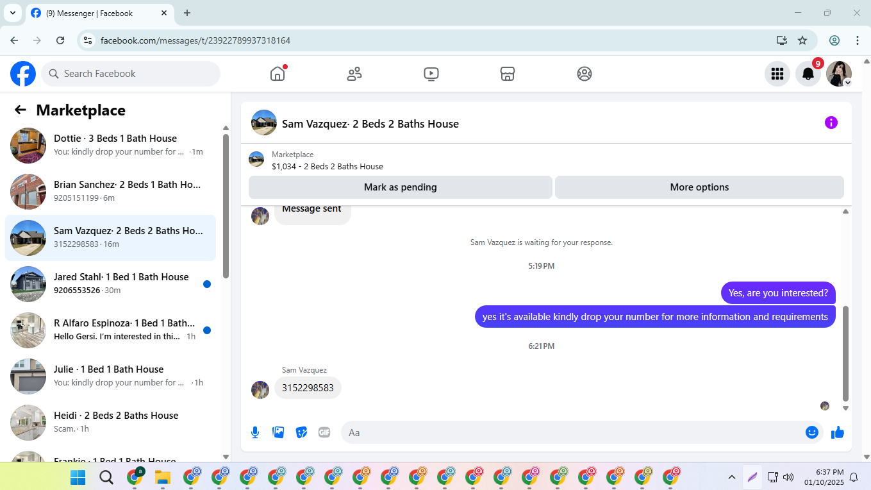Click the conversation list scrollbar
871x490 pixels.
[x=226, y=205]
